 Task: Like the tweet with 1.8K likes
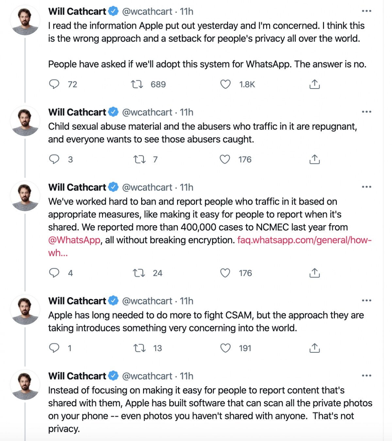(225, 84)
